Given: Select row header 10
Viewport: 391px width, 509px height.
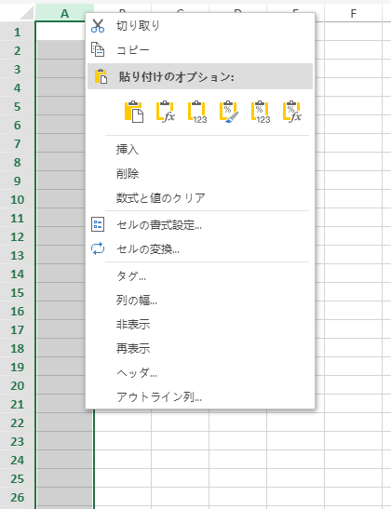Looking at the screenshot, I should pos(17,199).
